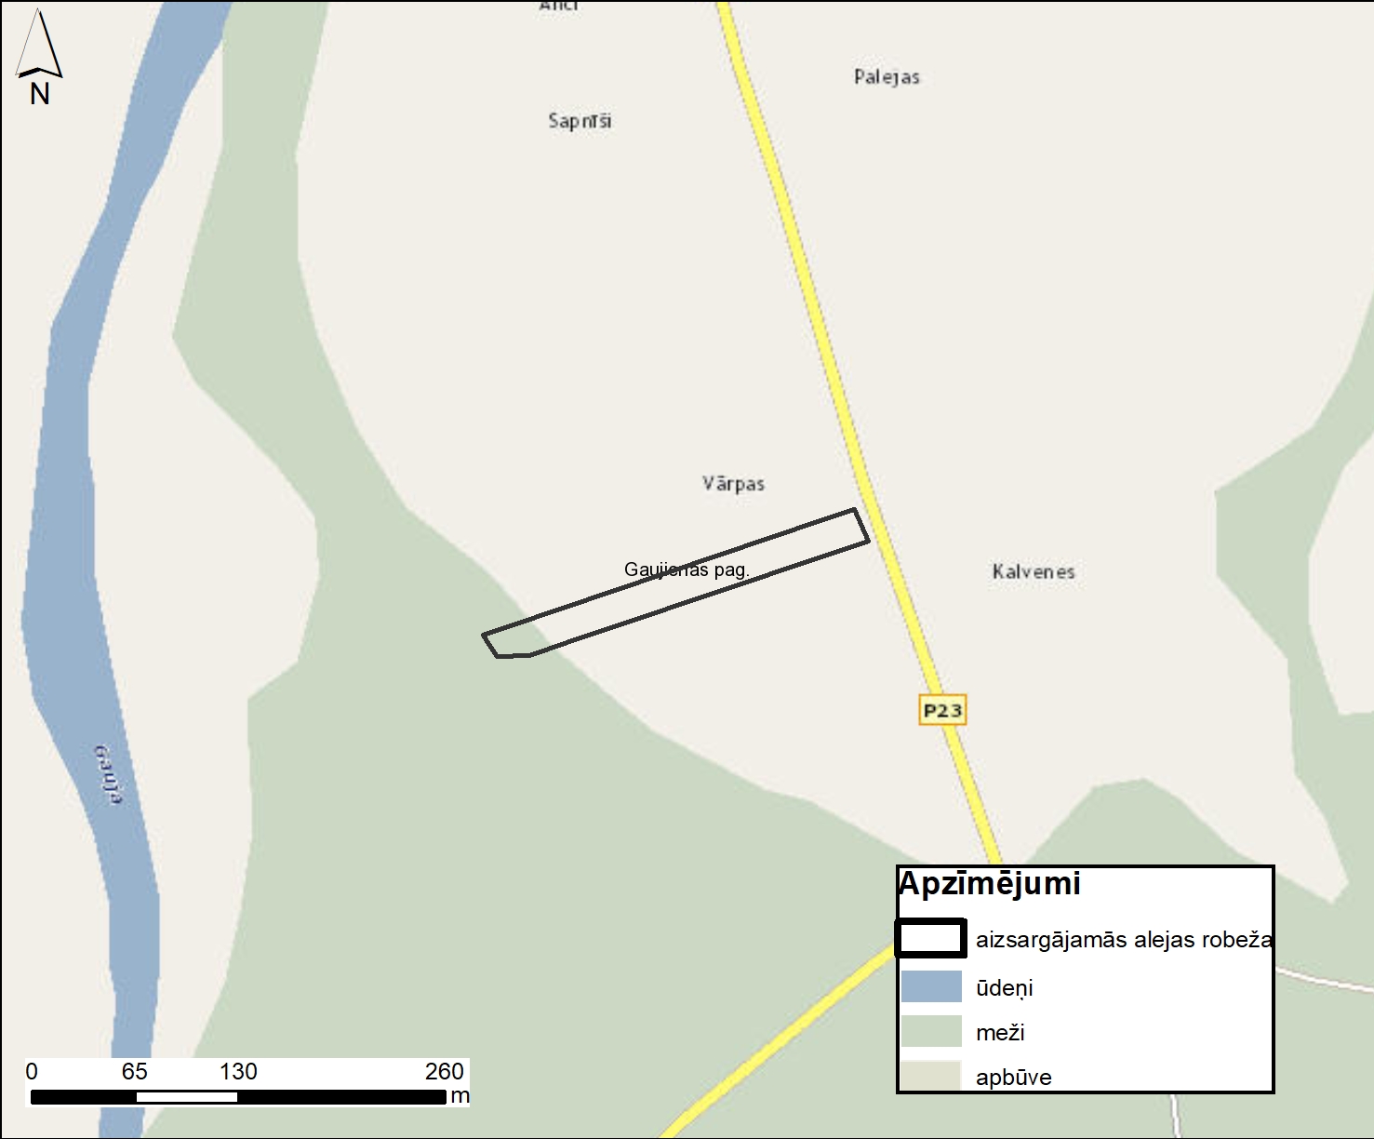Click the ūdeņi legend text label
This screenshot has width=1374, height=1139.
pyautogui.click(x=1004, y=988)
